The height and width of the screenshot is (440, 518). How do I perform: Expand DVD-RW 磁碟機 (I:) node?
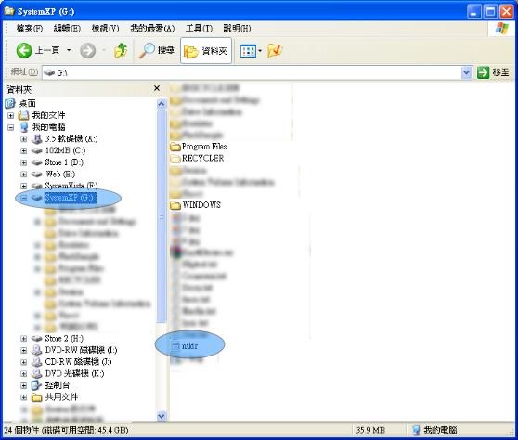tap(23, 350)
